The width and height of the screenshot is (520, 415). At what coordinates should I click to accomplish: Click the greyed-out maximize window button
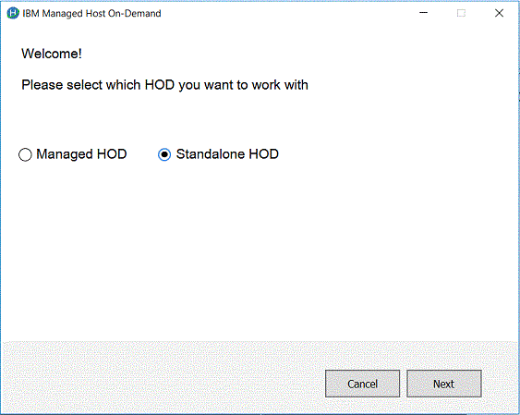pos(461,13)
